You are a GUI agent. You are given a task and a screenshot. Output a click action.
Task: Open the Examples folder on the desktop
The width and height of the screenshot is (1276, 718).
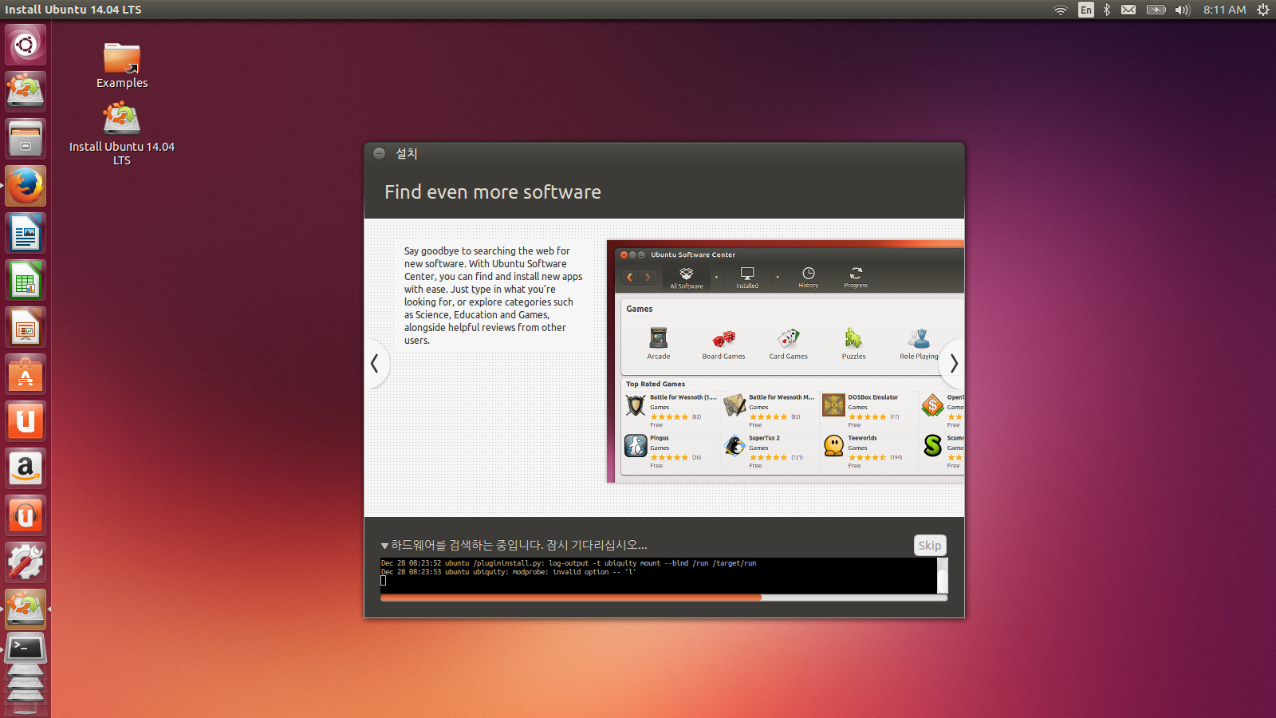121,60
